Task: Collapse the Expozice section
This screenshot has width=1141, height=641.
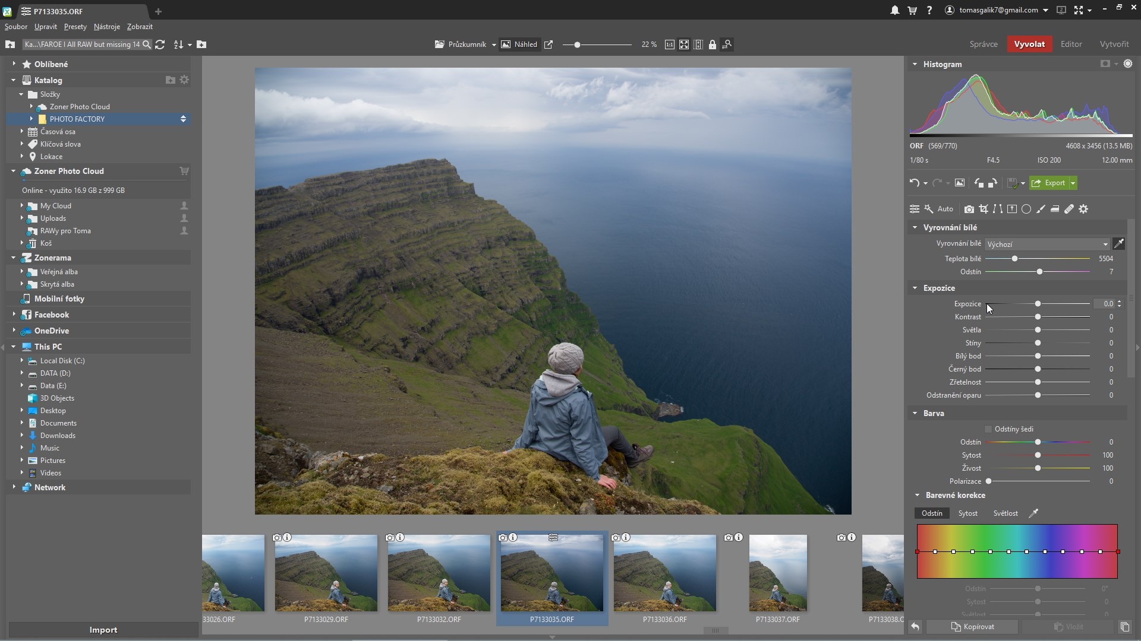Action: pyautogui.click(x=915, y=288)
